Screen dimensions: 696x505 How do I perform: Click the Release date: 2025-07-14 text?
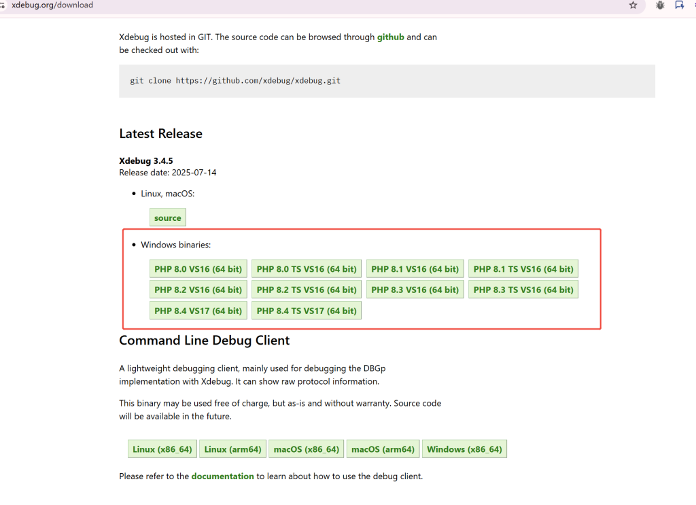click(167, 173)
